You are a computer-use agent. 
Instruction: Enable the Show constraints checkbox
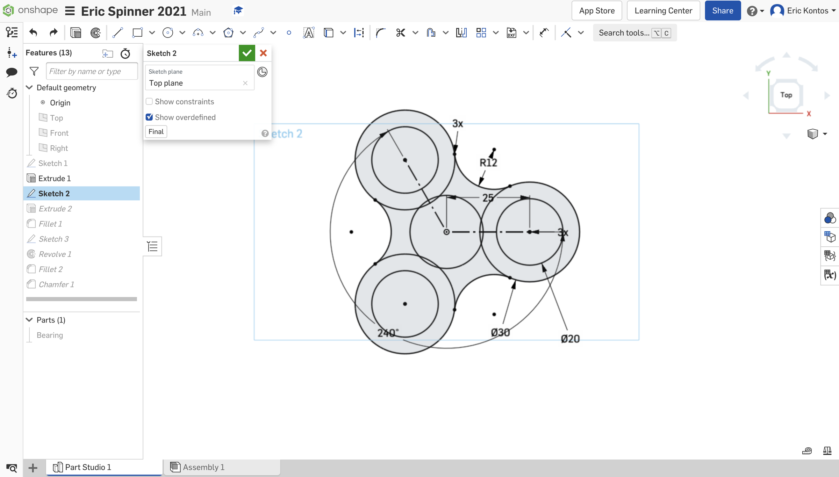point(149,101)
